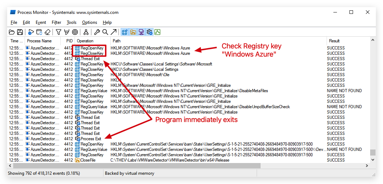Image resolution: width=383 pixels, height=184 pixels.
Task: Click the Process Monitor icon in the title bar
Action: (x=13, y=12)
